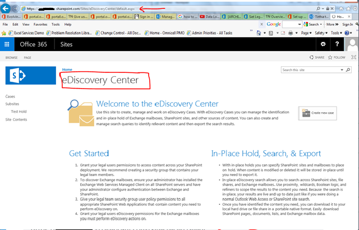Open the Office 365 app launcher grid

pyautogui.click(x=7, y=44)
